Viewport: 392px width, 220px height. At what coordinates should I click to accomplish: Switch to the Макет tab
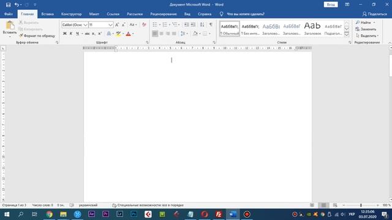point(94,14)
